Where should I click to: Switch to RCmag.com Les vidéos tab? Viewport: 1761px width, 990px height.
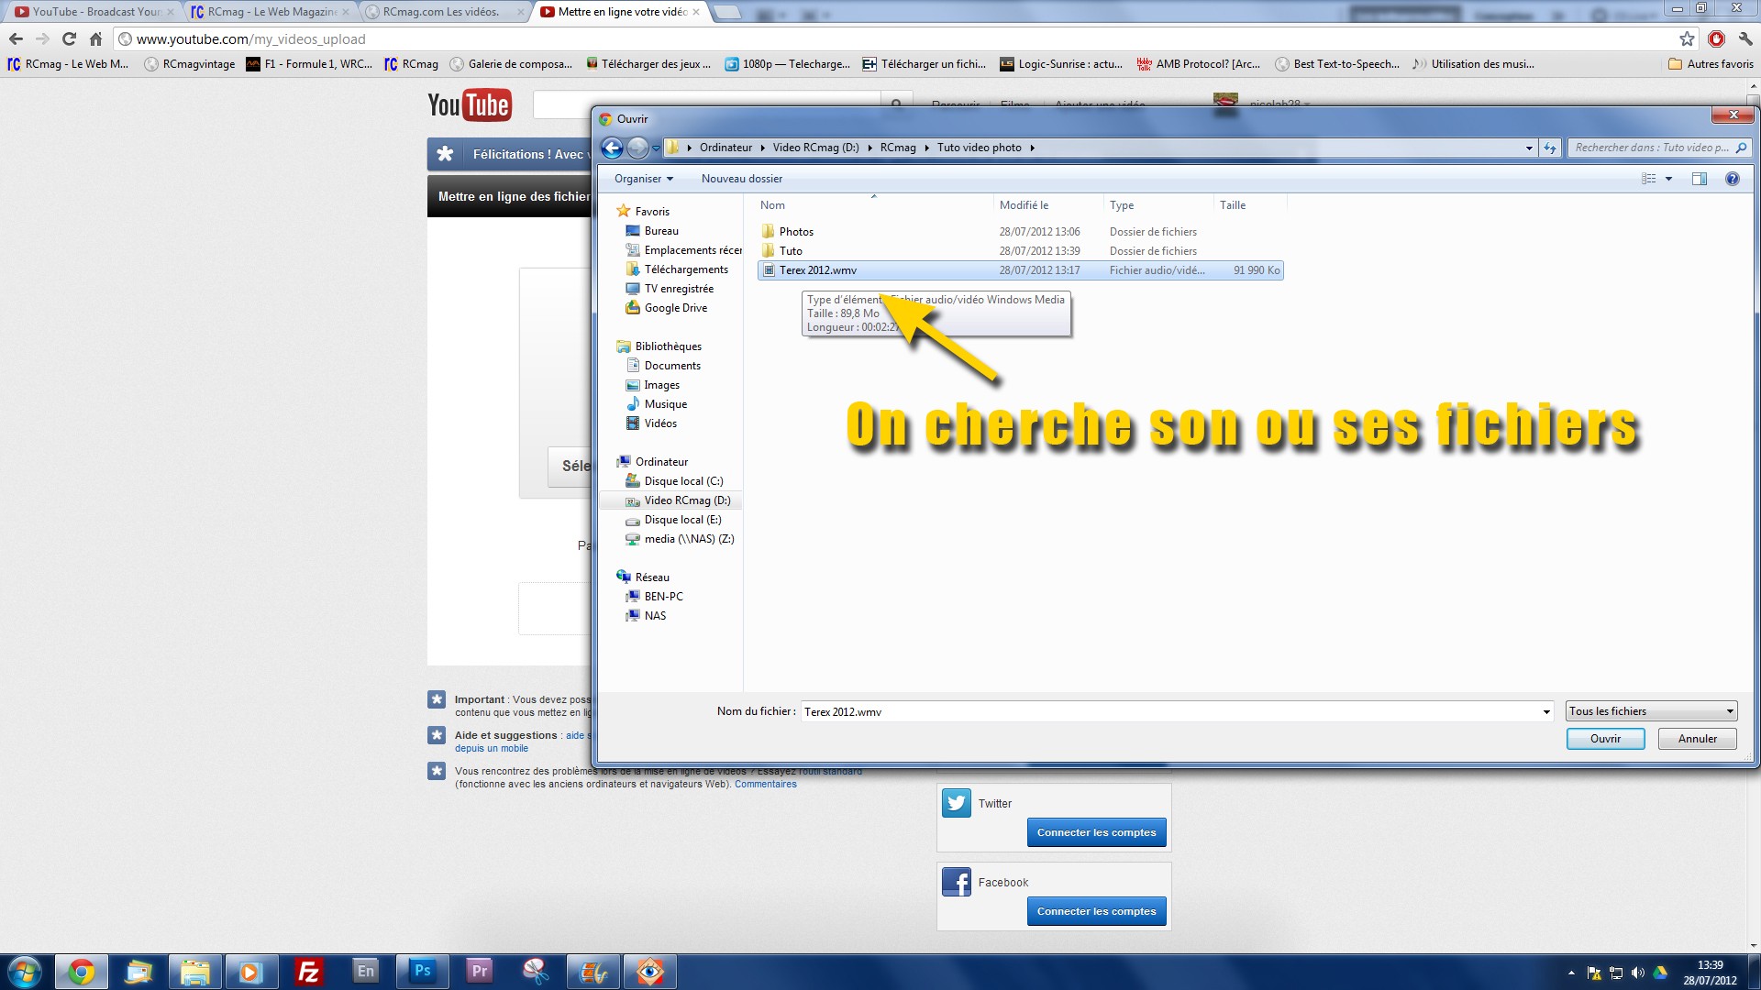pyautogui.click(x=443, y=12)
